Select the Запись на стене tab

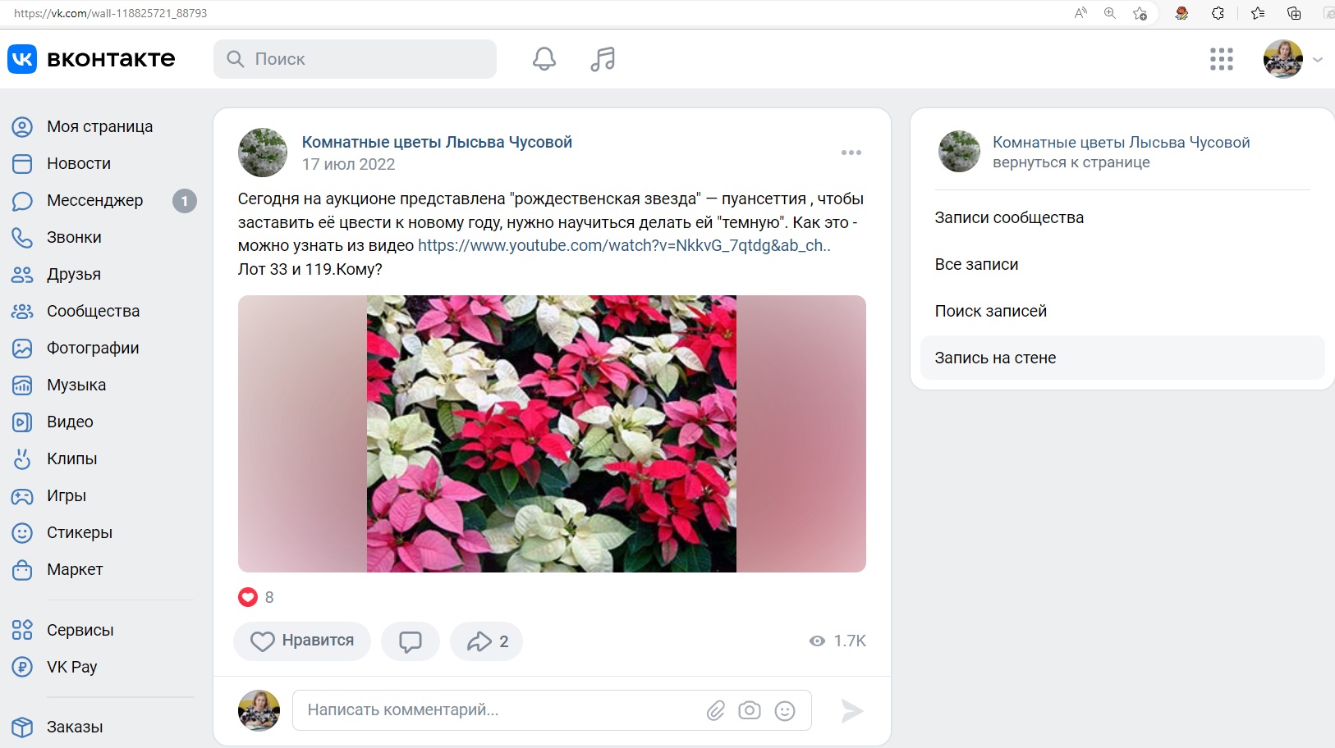coord(1122,358)
